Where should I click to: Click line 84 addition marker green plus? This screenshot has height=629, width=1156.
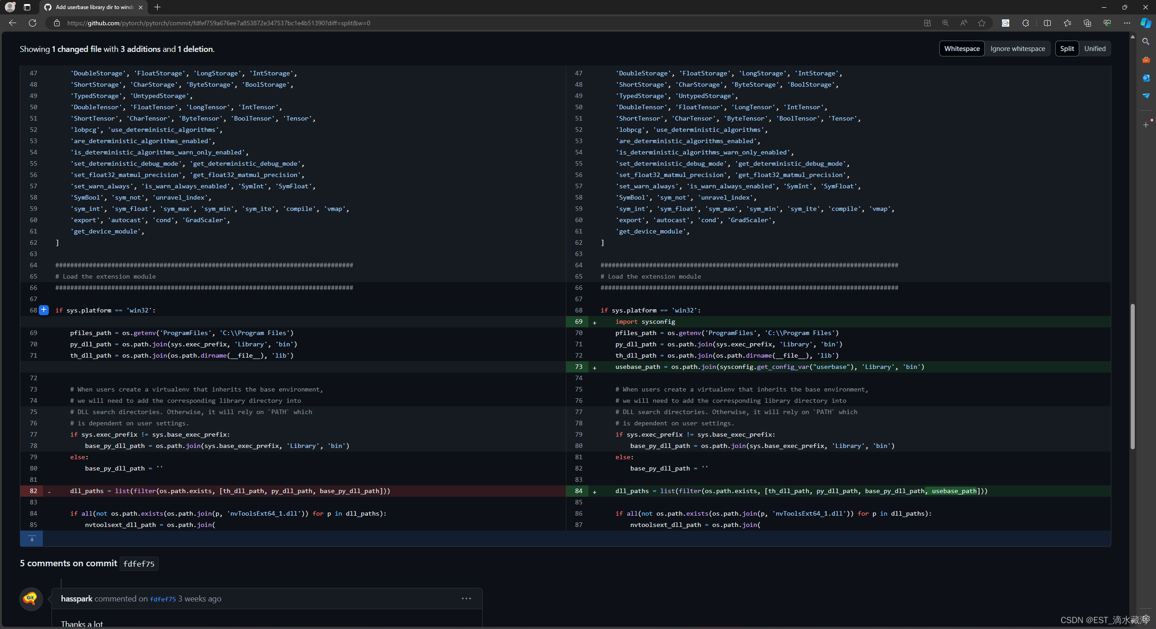tap(595, 490)
